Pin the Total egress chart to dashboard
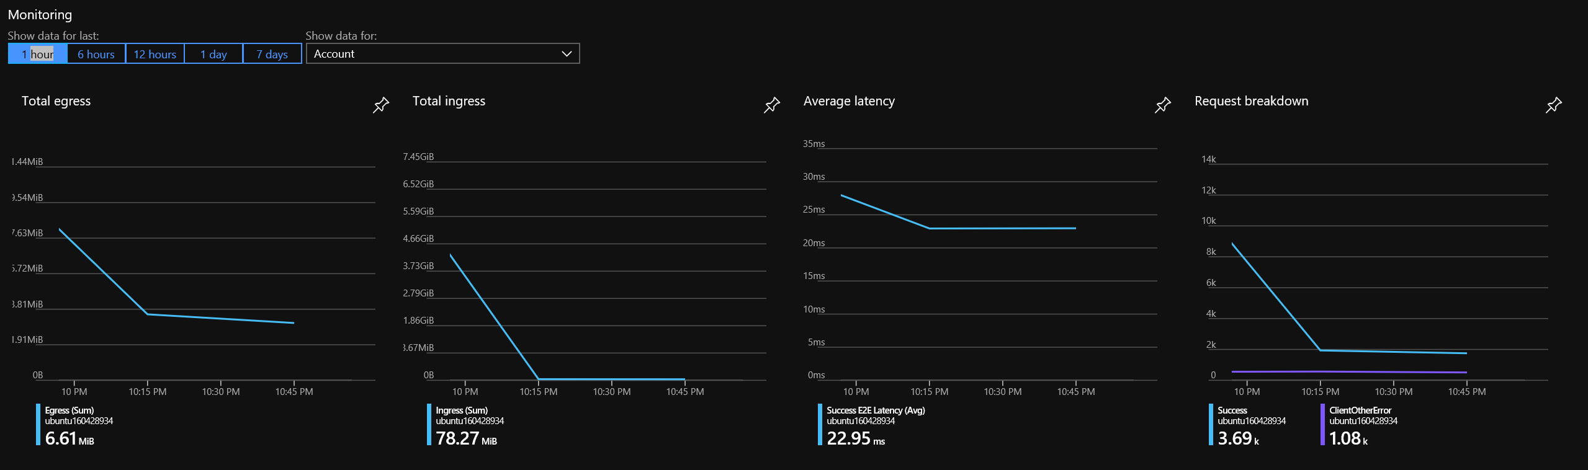The height and width of the screenshot is (470, 1588). (x=380, y=105)
